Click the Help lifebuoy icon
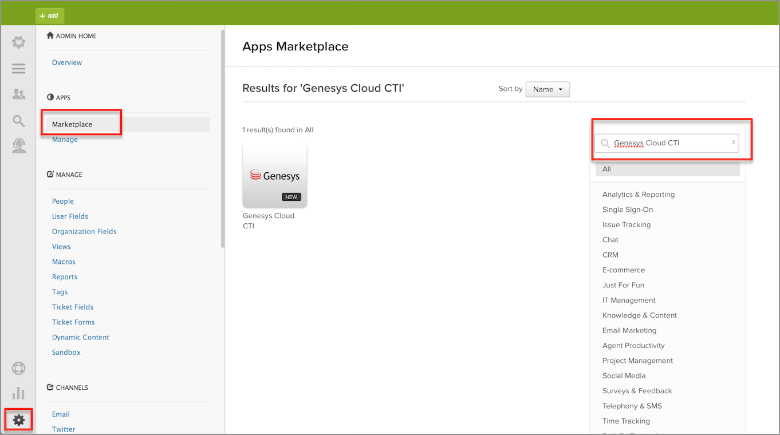Viewport: 780px width, 435px height. click(x=19, y=368)
